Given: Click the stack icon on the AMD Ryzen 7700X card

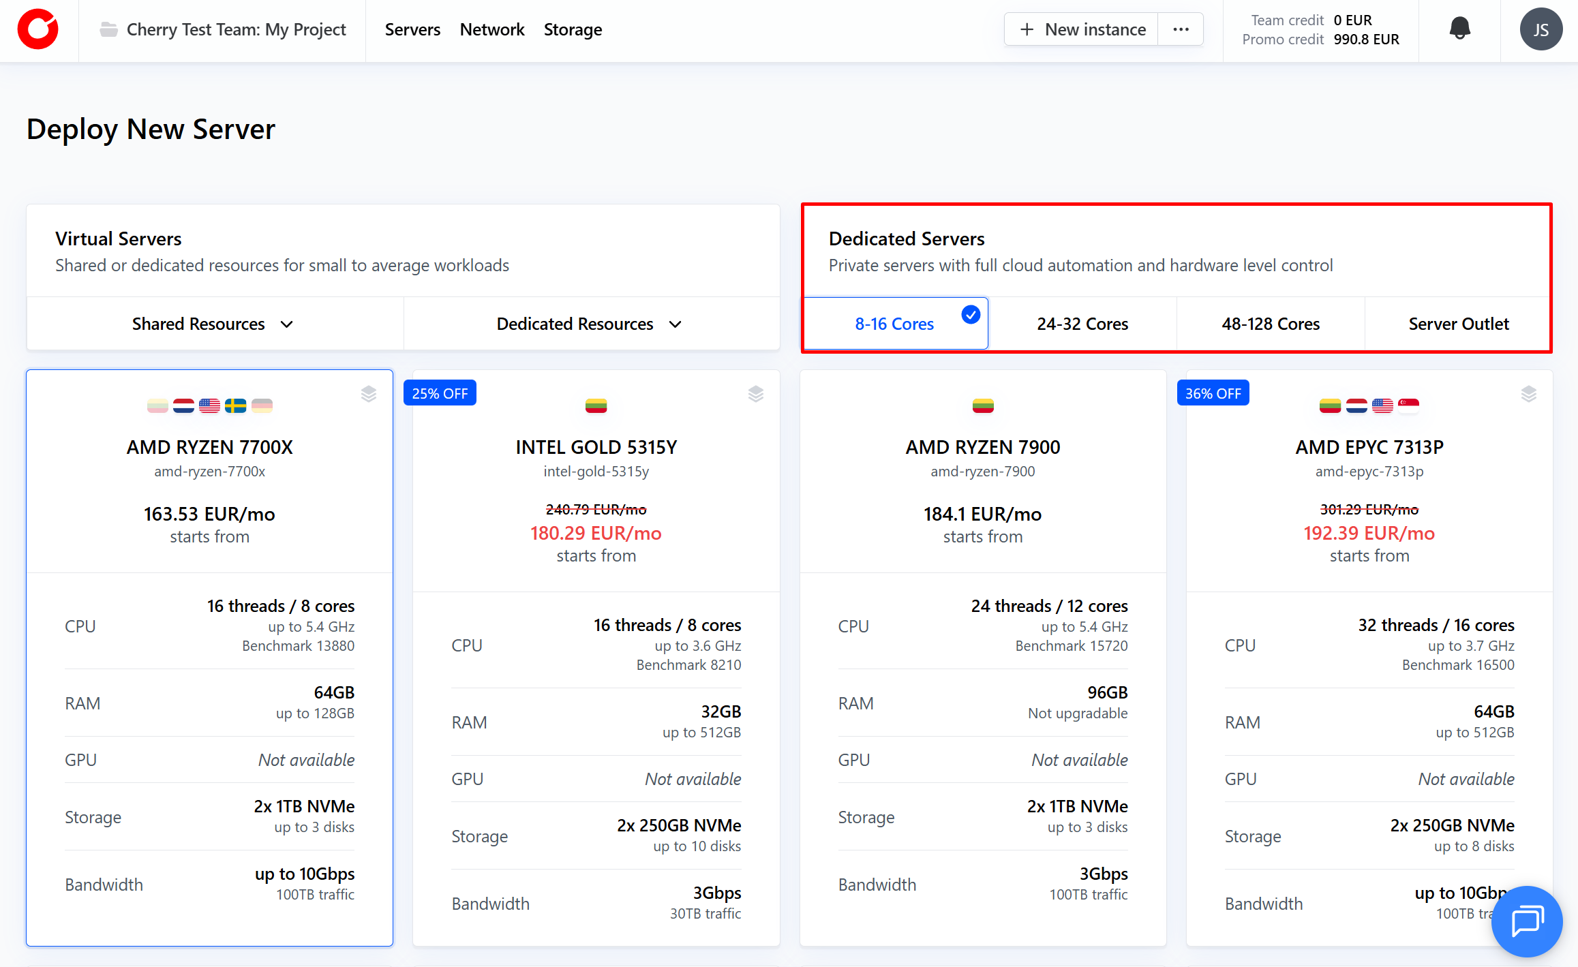Looking at the screenshot, I should coord(369,394).
